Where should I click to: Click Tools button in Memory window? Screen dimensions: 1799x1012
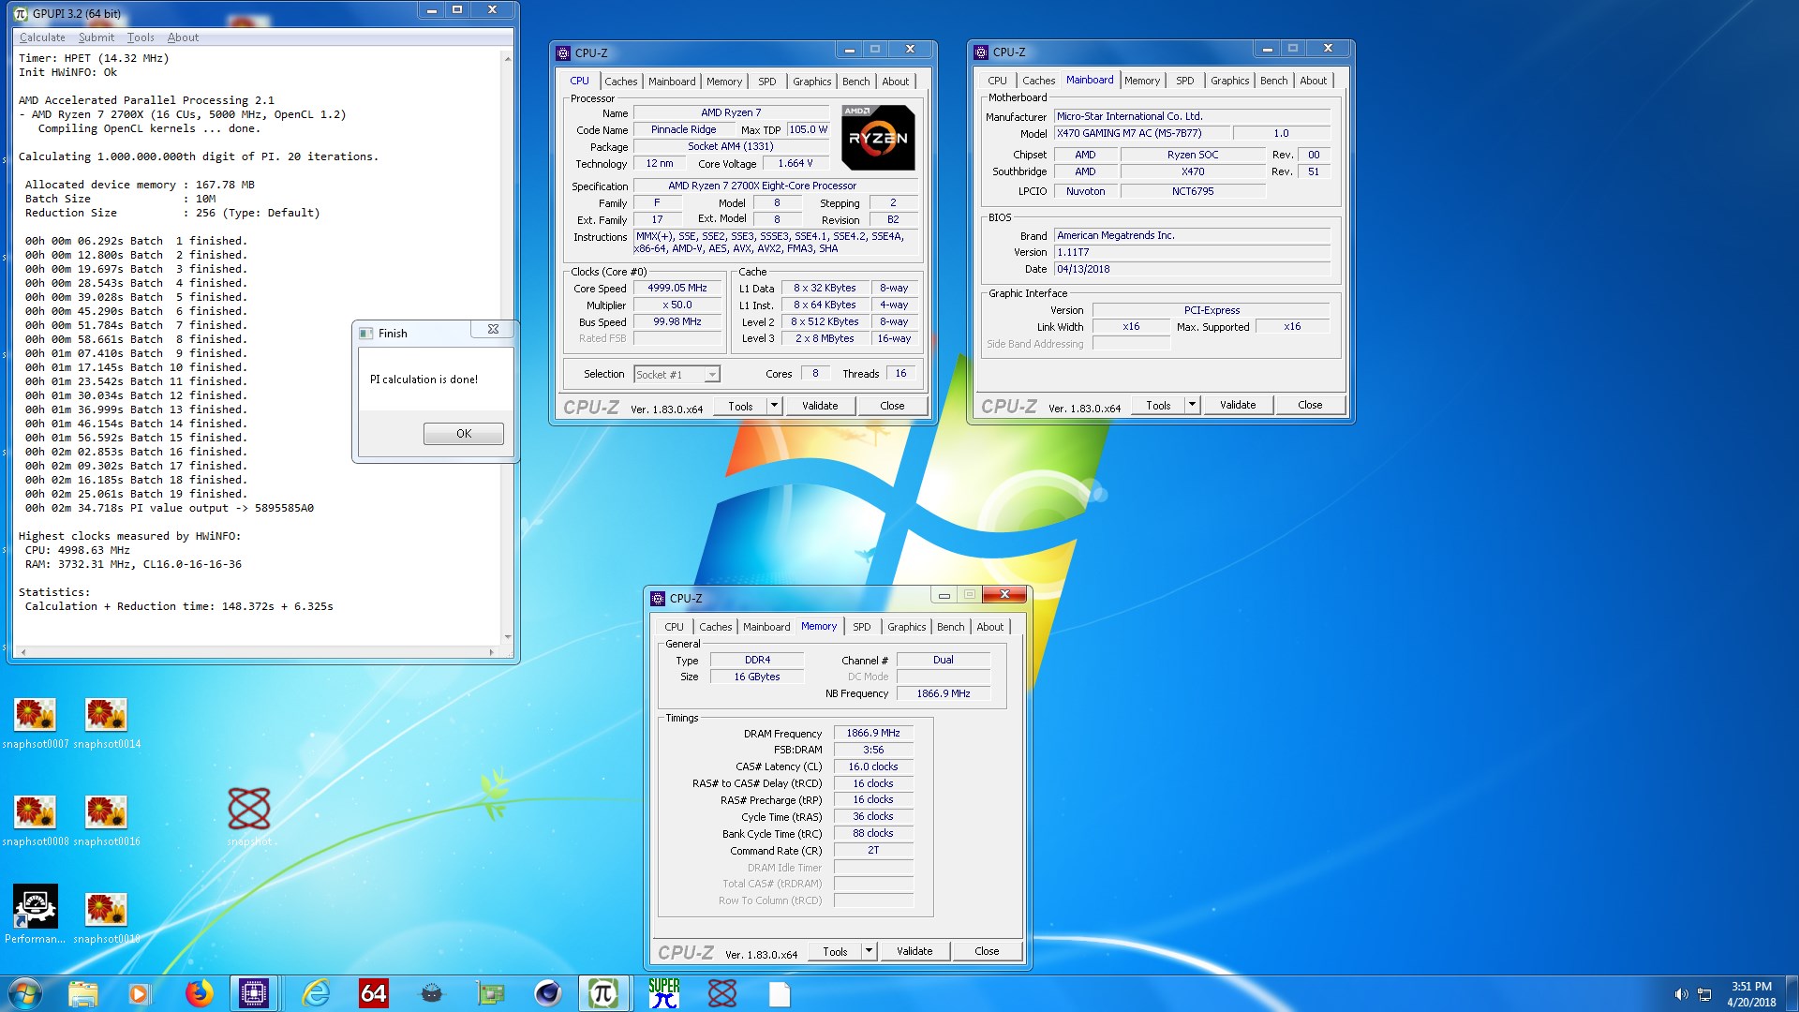tap(835, 951)
